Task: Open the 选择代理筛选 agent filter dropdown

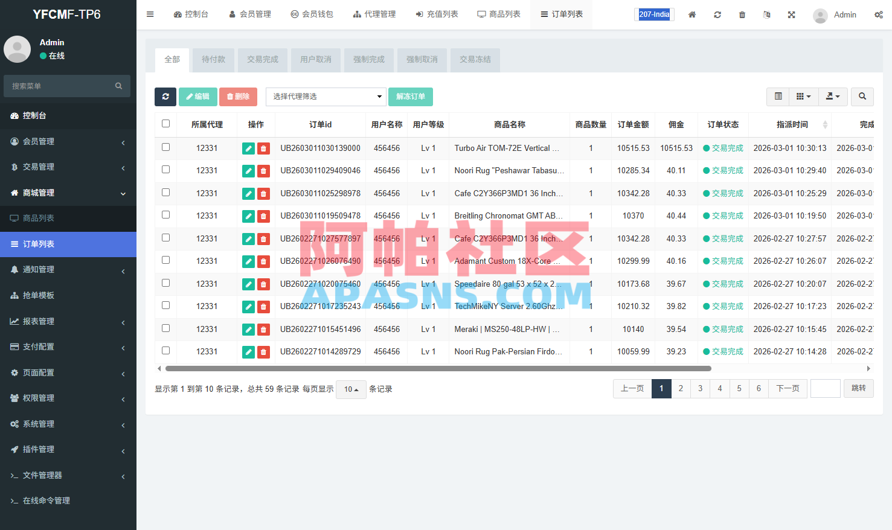Action: pyautogui.click(x=326, y=97)
